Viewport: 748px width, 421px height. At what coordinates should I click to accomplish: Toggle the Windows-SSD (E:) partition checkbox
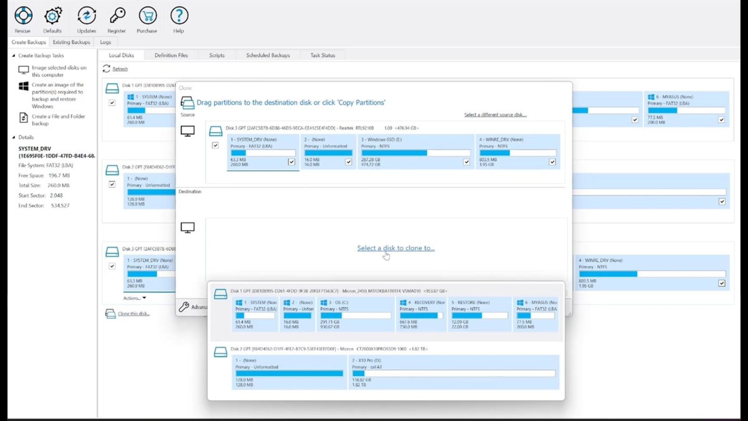(x=466, y=162)
